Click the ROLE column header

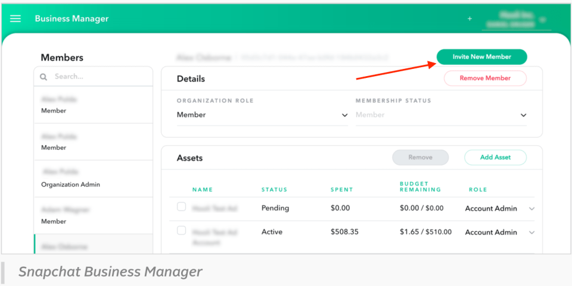coord(478,190)
